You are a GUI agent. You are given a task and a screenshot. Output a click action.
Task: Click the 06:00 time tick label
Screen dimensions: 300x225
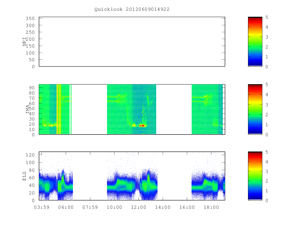click(66, 207)
